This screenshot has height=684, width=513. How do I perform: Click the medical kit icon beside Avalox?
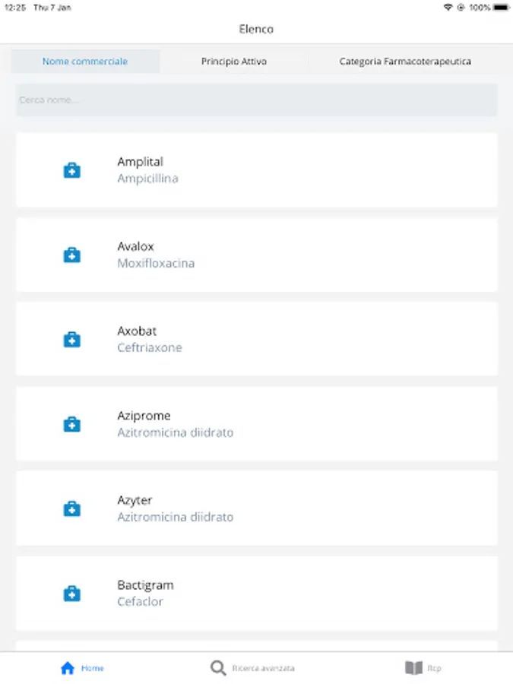tap(71, 255)
